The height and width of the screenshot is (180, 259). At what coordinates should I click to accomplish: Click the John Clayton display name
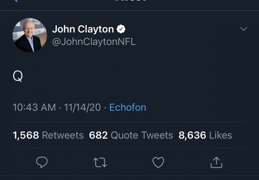tap(83, 29)
